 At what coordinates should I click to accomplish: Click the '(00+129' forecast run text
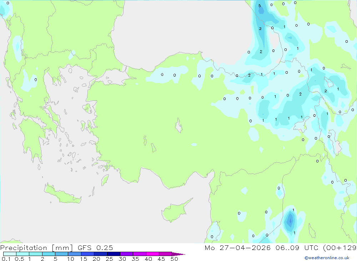tap(340, 247)
